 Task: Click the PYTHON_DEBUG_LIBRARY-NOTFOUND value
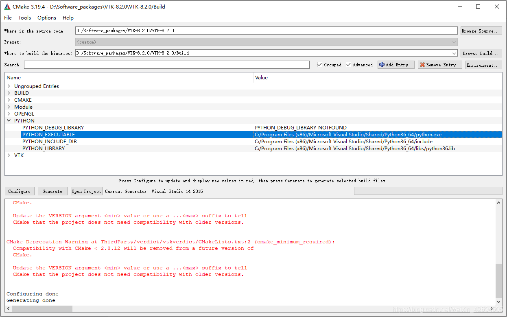click(301, 128)
